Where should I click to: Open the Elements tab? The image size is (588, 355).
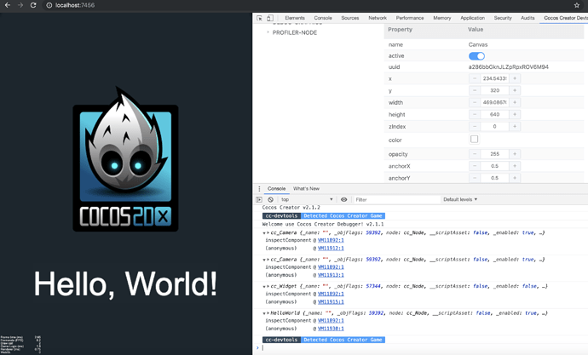point(295,18)
